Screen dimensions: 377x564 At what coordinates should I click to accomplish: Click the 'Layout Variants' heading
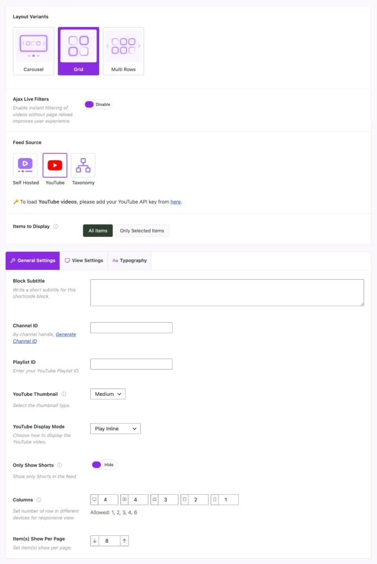click(x=31, y=17)
